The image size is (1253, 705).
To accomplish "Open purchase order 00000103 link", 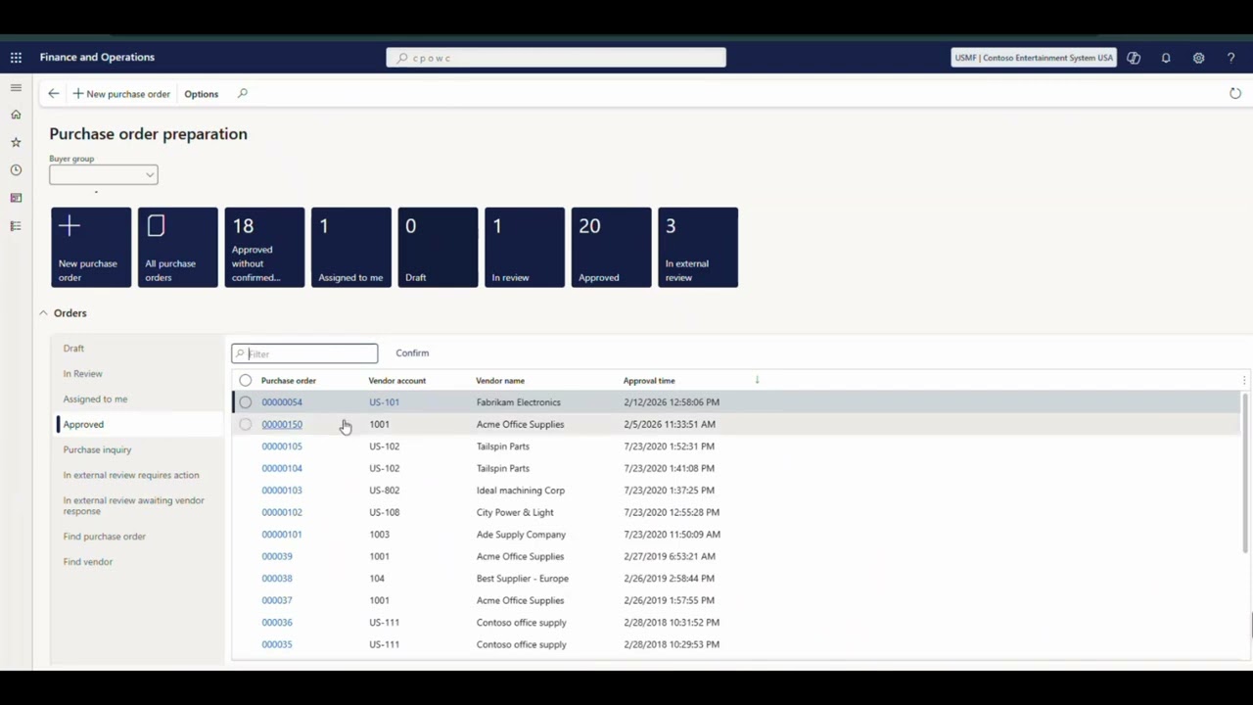I will point(282,491).
